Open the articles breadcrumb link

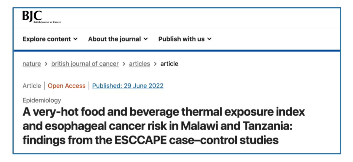click(x=140, y=64)
